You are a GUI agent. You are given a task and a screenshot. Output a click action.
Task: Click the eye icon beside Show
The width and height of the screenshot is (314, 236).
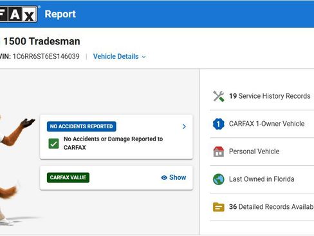tap(164, 177)
